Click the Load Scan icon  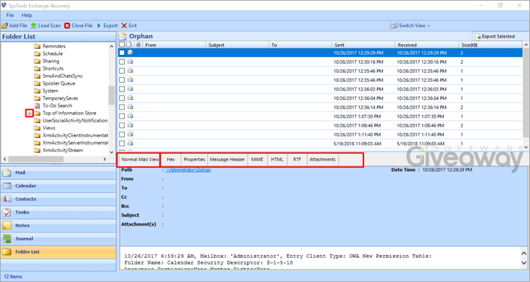[34, 25]
